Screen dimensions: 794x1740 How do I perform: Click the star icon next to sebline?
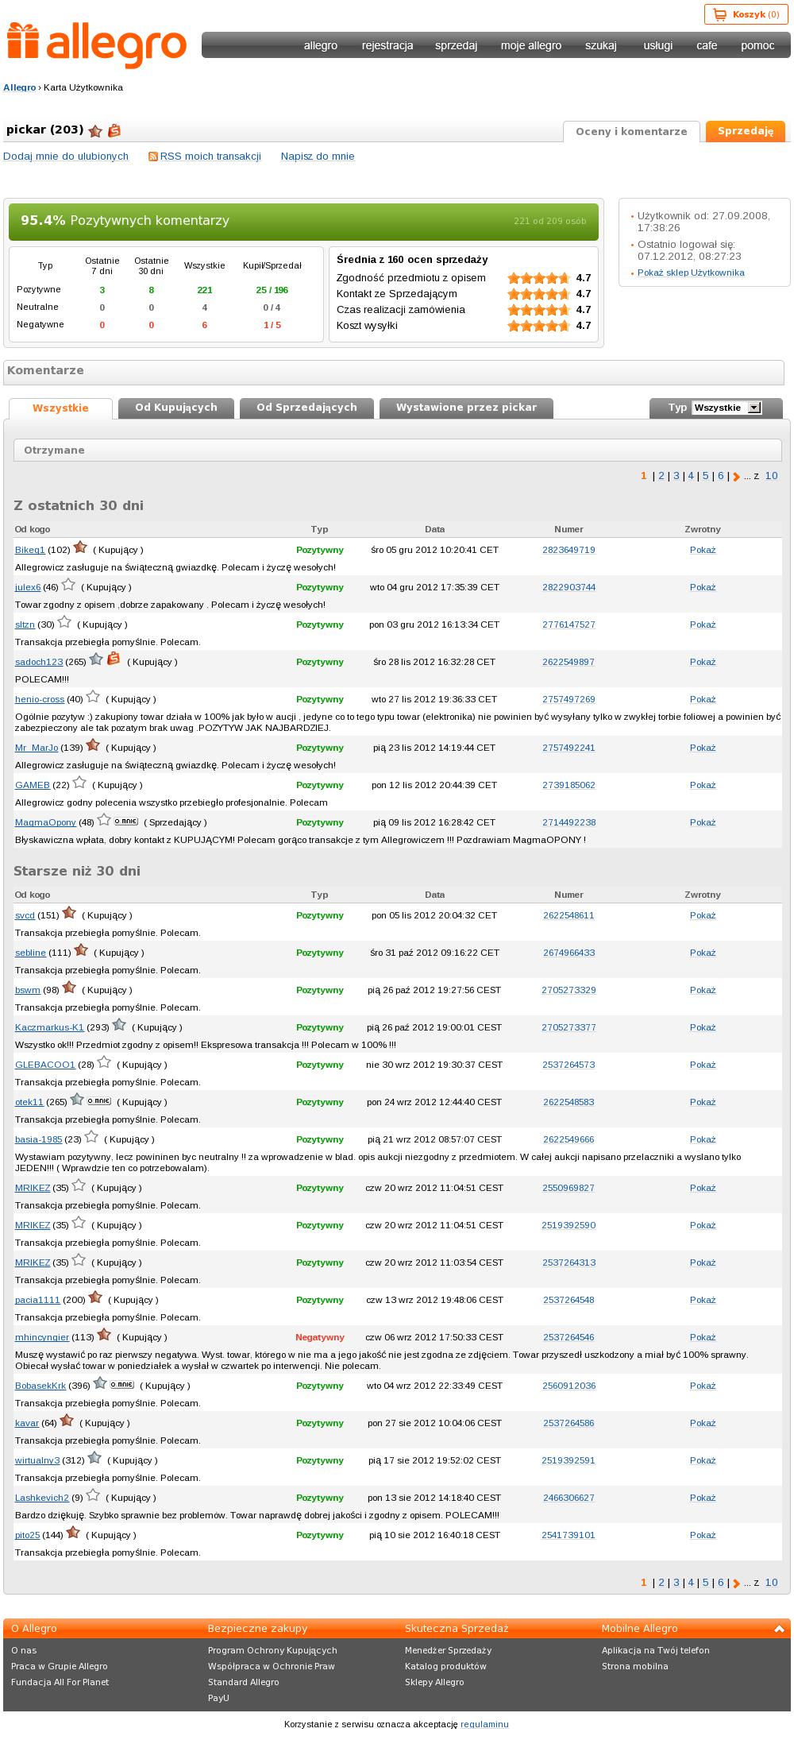pos(81,950)
